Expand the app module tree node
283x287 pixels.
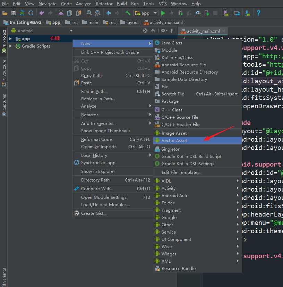coord(10,39)
